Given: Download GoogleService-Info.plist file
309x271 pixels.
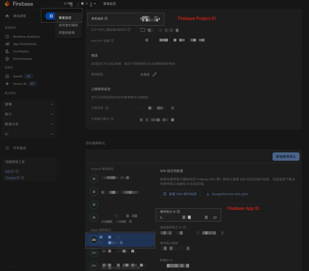Looking at the screenshot, I should click(x=227, y=194).
